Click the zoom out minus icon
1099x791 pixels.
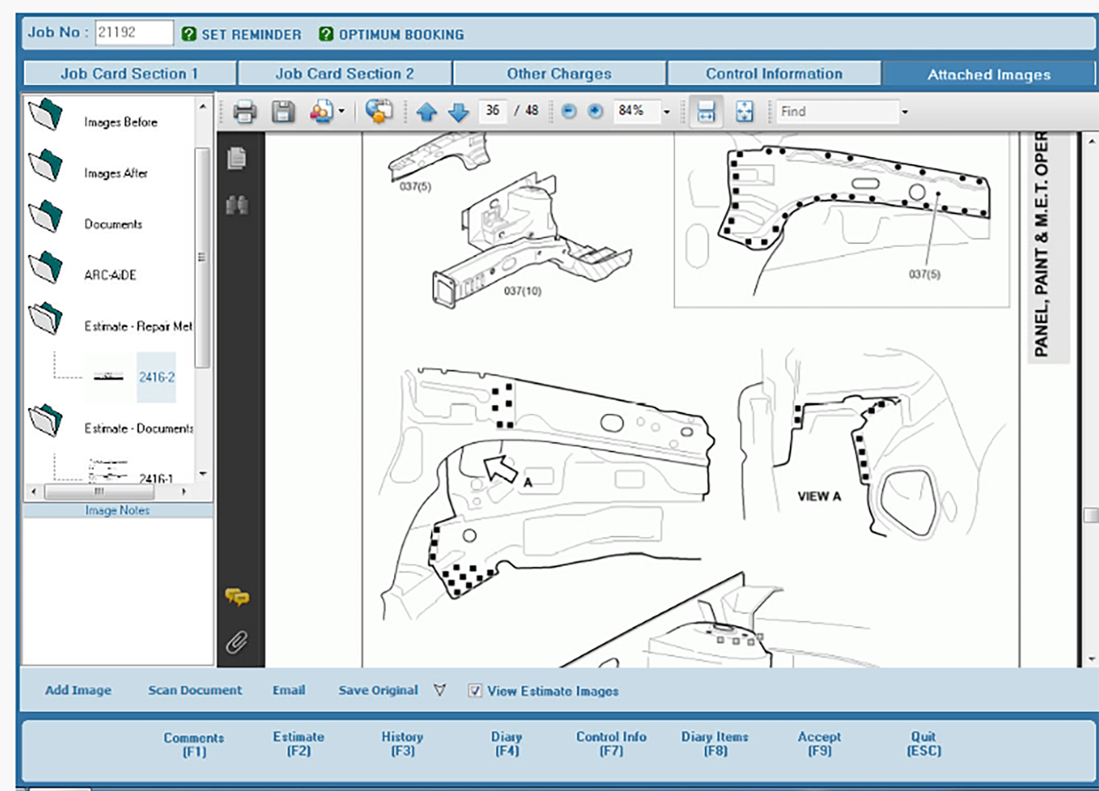pos(568,112)
